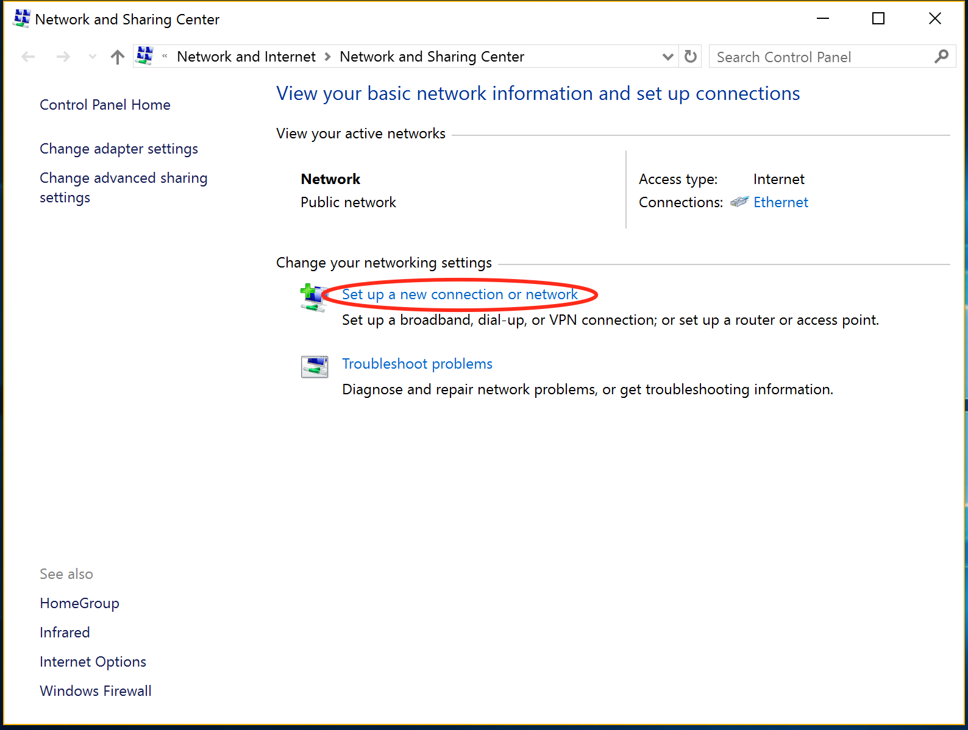Open the Troubleshoot problems link
Image resolution: width=968 pixels, height=730 pixels.
pos(417,364)
